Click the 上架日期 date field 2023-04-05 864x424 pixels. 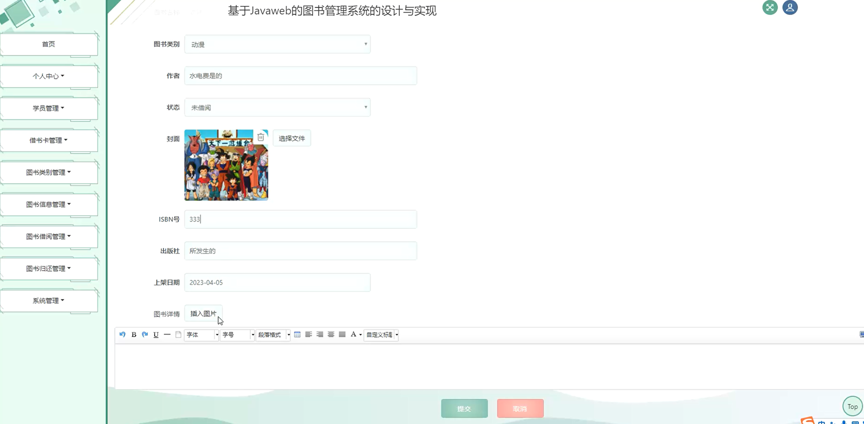(x=277, y=282)
